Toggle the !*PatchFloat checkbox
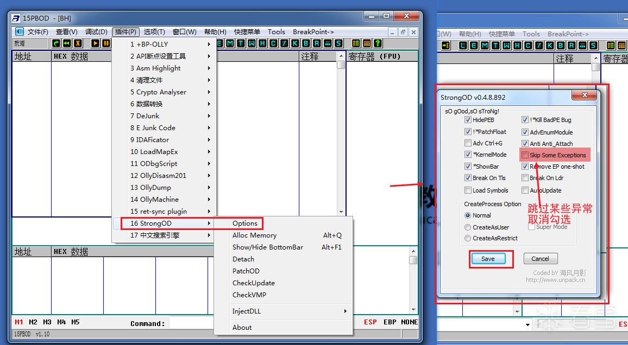Screen dimensions: 628x345 pyautogui.click(x=468, y=131)
